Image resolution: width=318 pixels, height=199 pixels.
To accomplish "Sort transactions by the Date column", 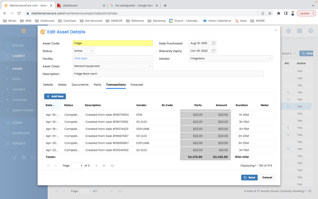I will tap(48, 105).
